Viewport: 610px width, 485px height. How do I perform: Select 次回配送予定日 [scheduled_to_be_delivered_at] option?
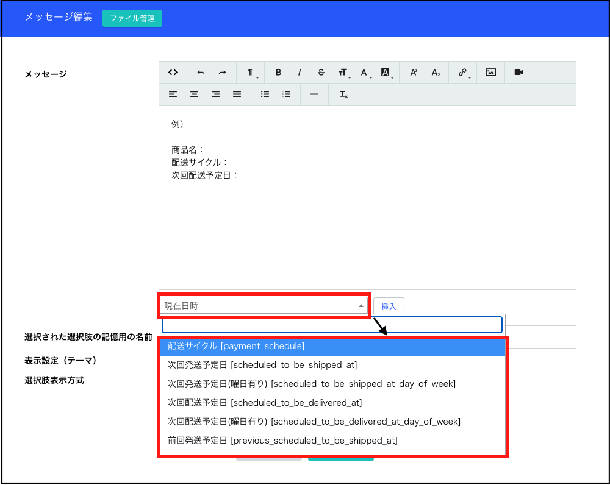coord(333,403)
